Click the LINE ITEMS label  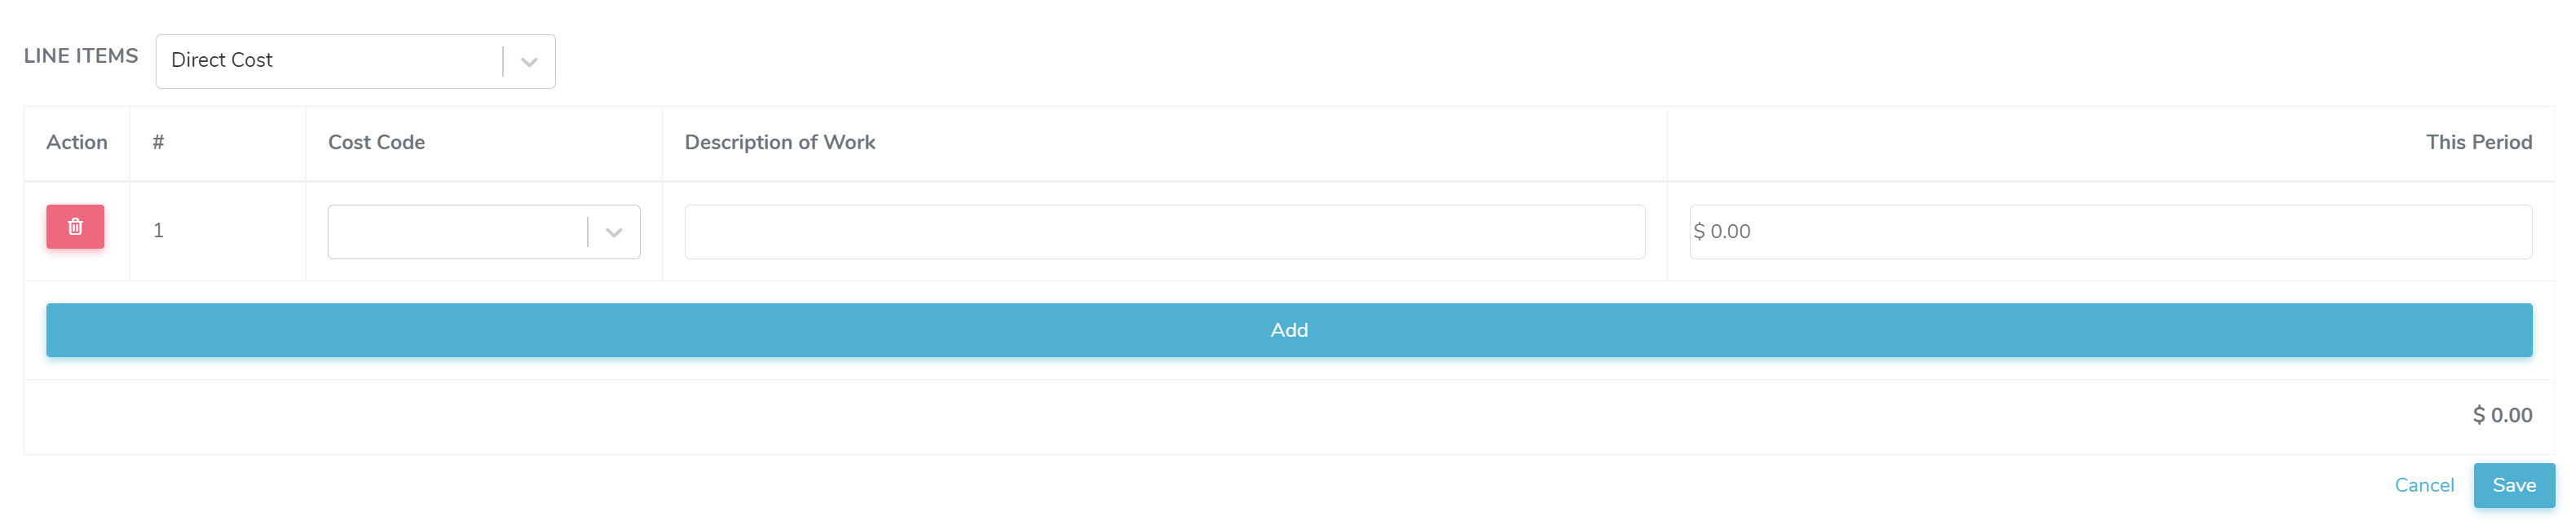(81, 56)
